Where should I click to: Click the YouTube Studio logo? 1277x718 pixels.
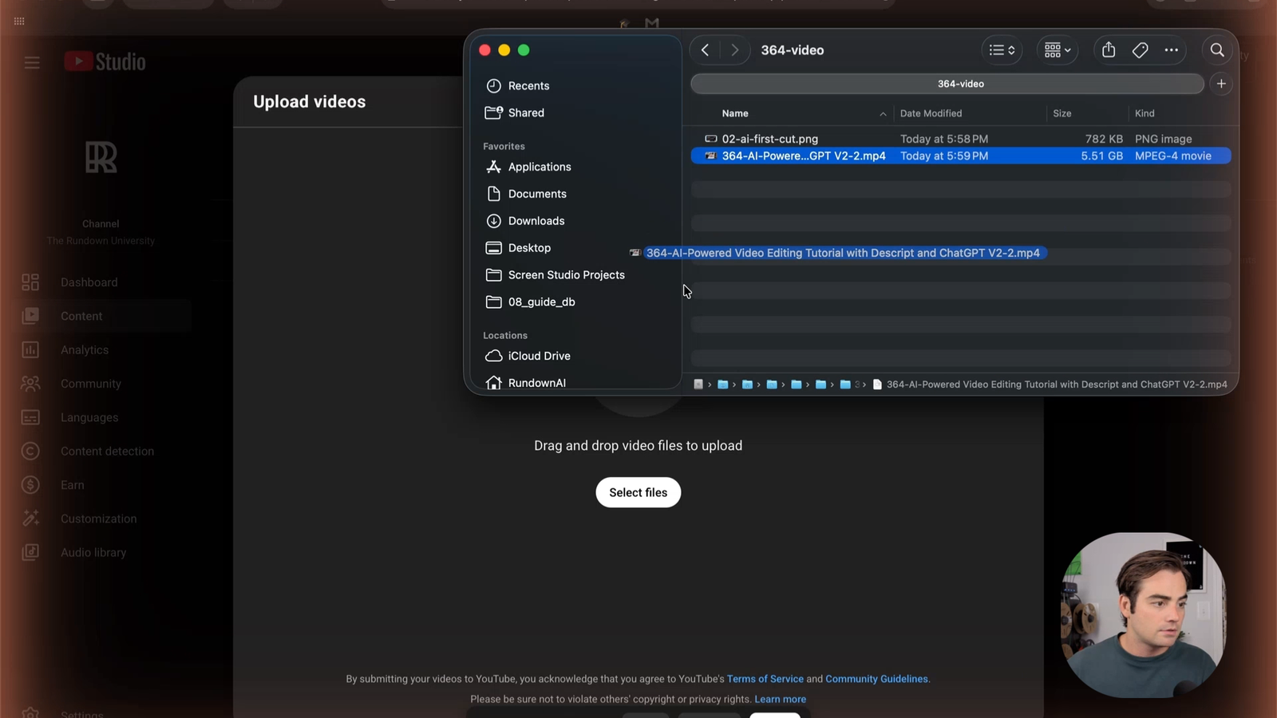(x=105, y=61)
